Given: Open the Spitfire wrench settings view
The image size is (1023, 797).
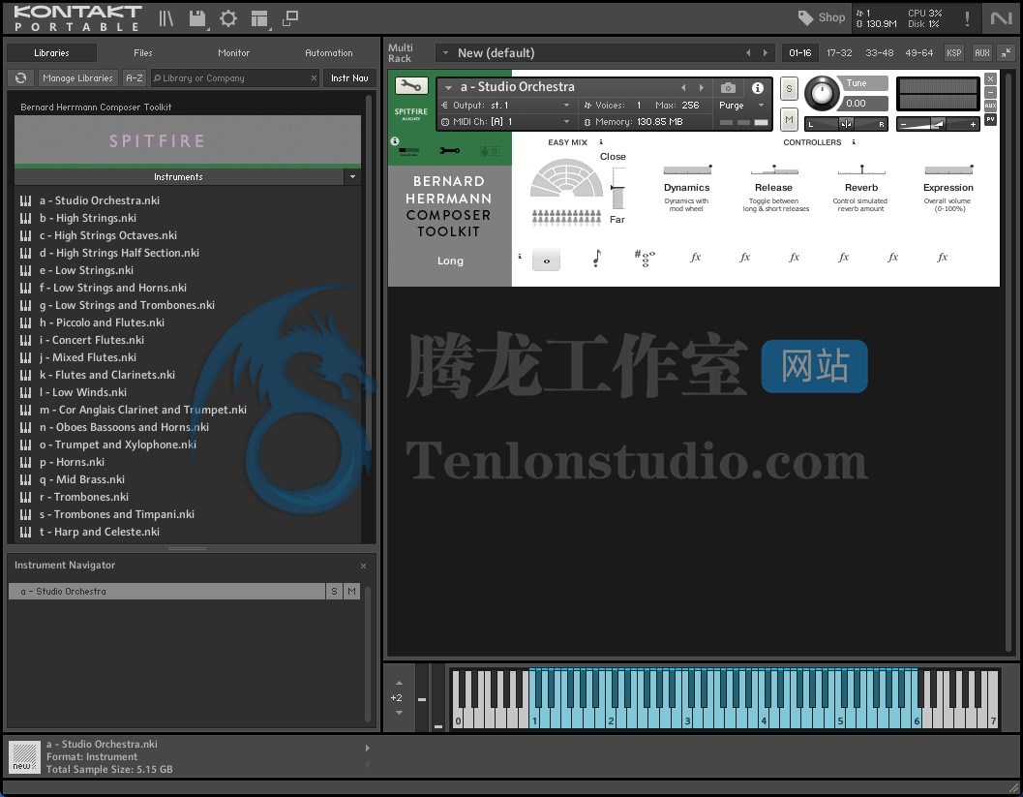Looking at the screenshot, I should (x=449, y=151).
